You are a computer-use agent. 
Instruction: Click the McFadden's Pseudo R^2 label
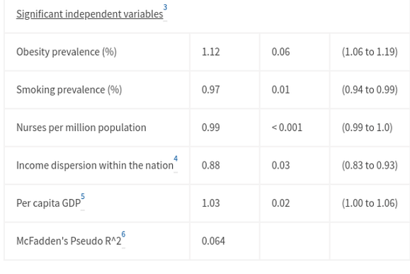pos(69,241)
